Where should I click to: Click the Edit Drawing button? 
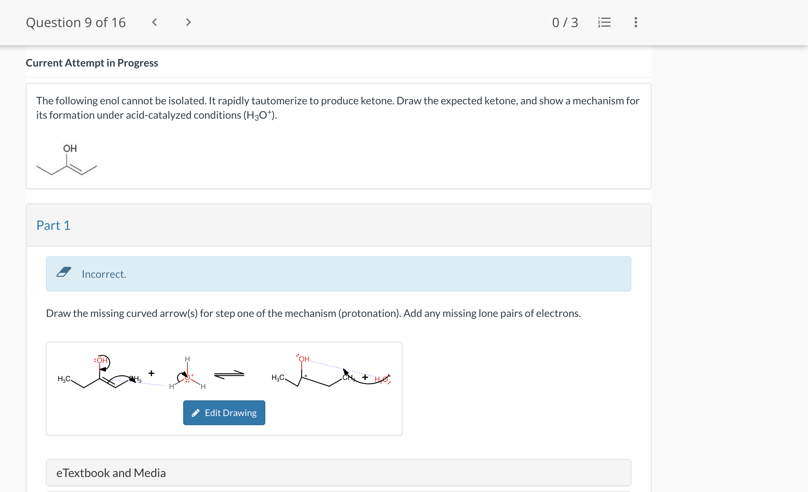pos(224,412)
